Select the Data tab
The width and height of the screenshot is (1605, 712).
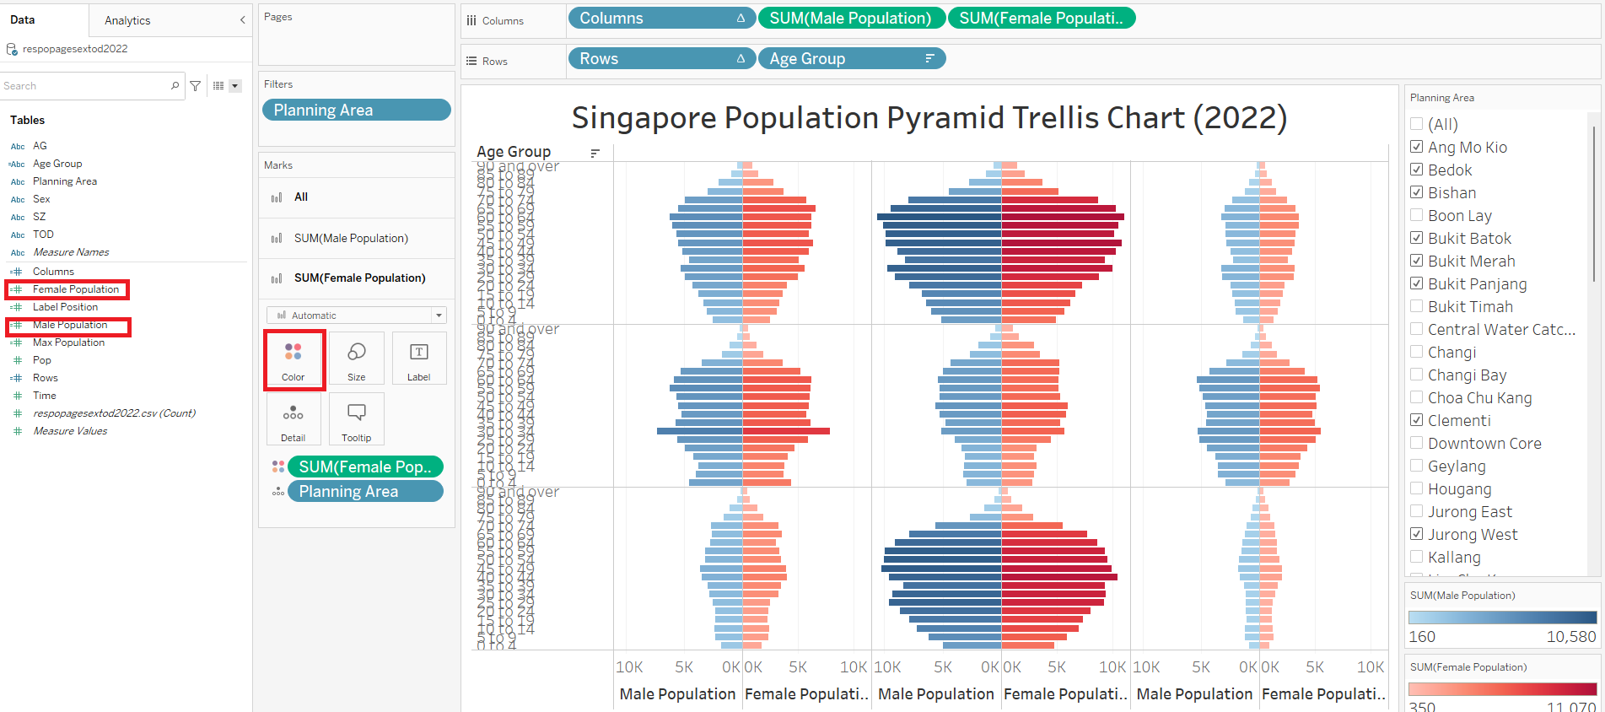pyautogui.click(x=23, y=20)
